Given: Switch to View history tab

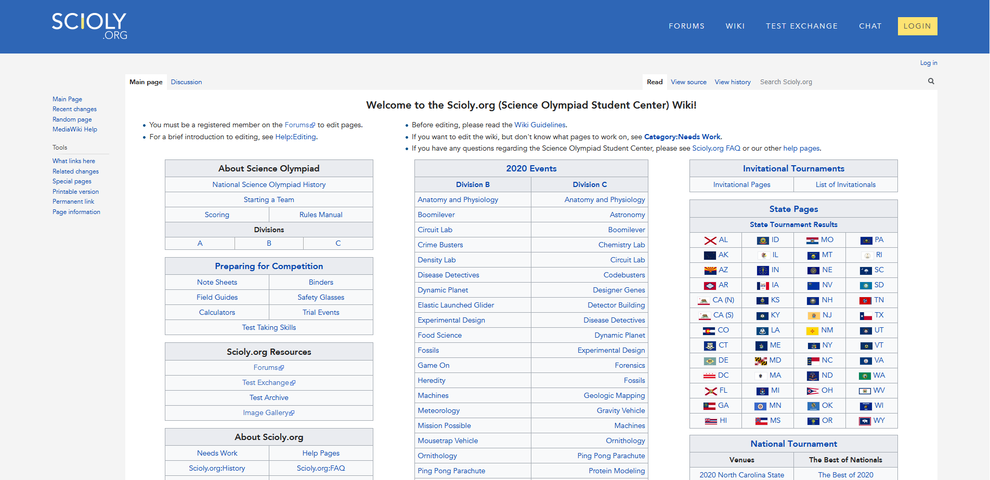Looking at the screenshot, I should pyautogui.click(x=732, y=82).
